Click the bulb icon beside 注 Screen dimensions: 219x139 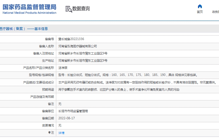pyautogui.click(x=49, y=132)
